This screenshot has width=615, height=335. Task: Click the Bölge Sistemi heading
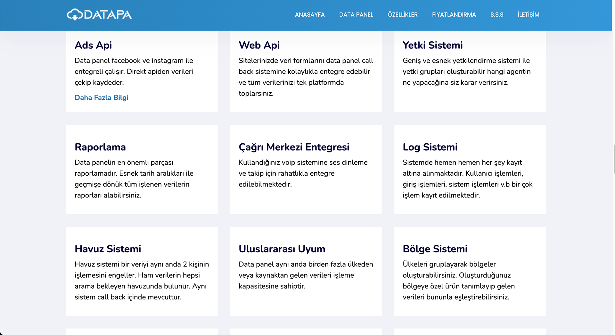coord(435,249)
